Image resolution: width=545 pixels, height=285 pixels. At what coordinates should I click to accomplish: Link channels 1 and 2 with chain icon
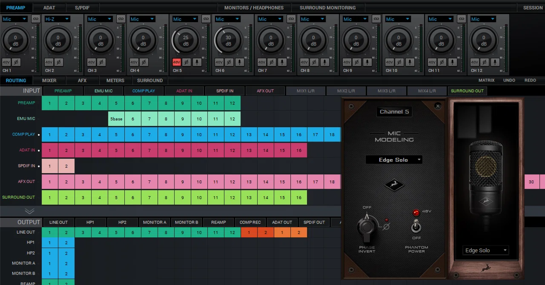click(36, 19)
